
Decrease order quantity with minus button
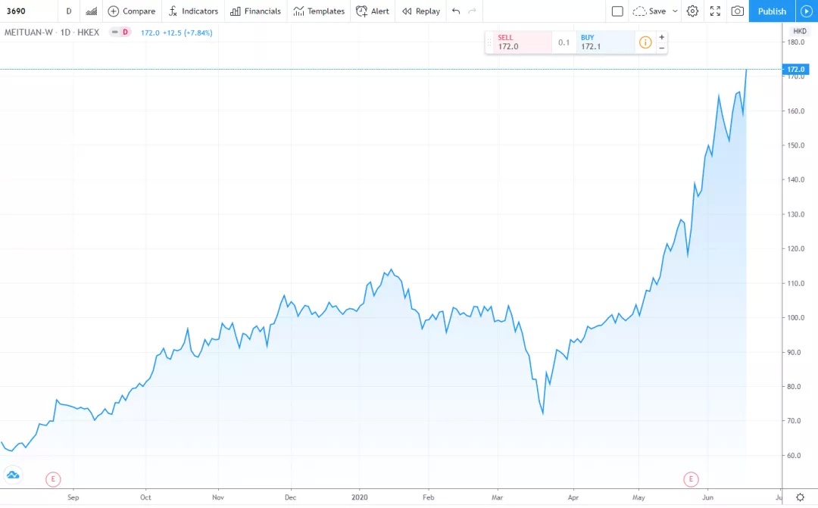661,48
